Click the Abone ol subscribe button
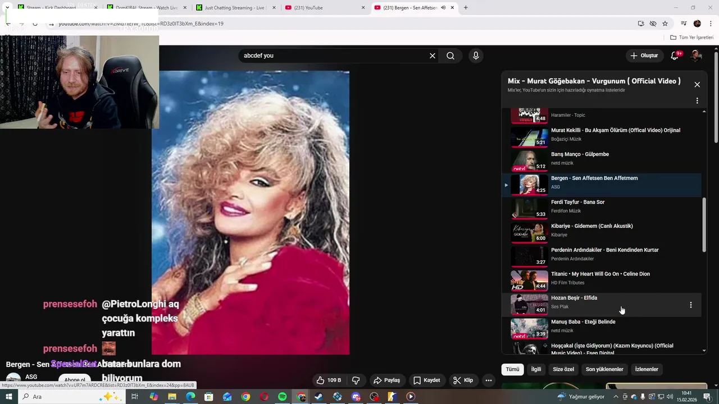719x404 pixels. 74,380
